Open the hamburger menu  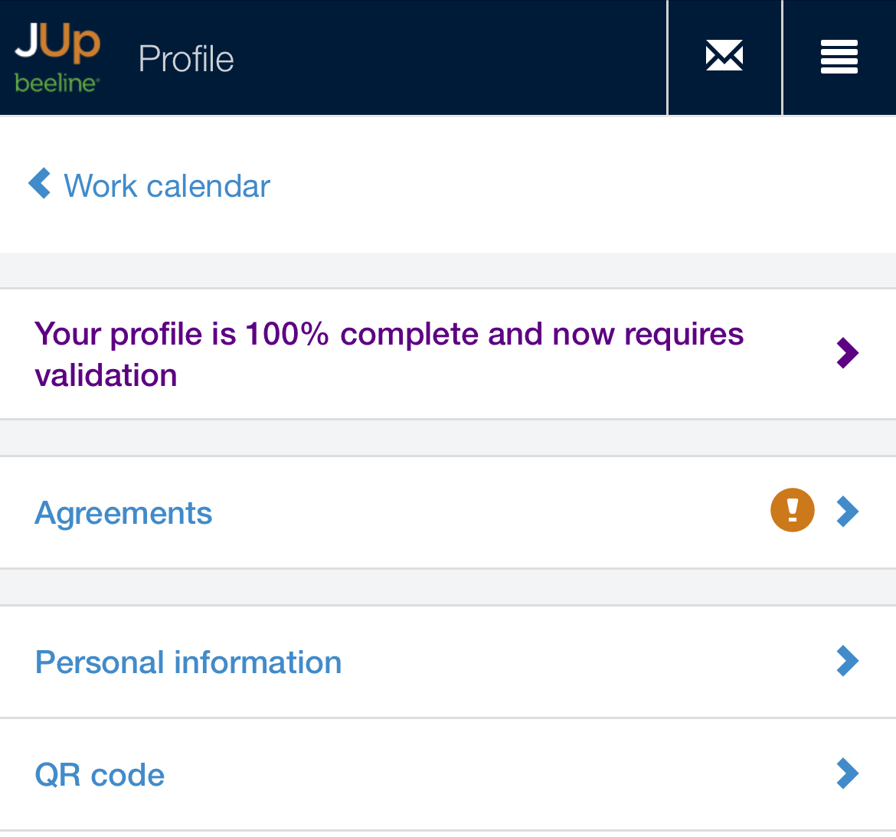click(839, 57)
